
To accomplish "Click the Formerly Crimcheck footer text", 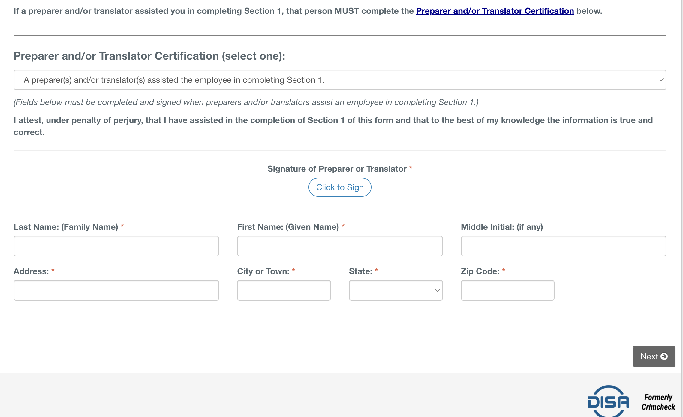I will 658,402.
